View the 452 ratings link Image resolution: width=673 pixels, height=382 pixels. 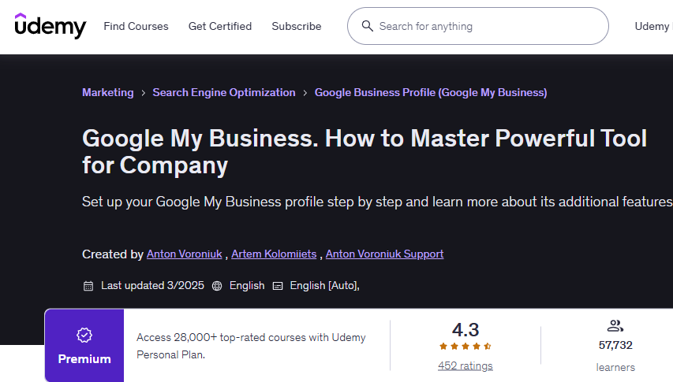[x=465, y=365]
